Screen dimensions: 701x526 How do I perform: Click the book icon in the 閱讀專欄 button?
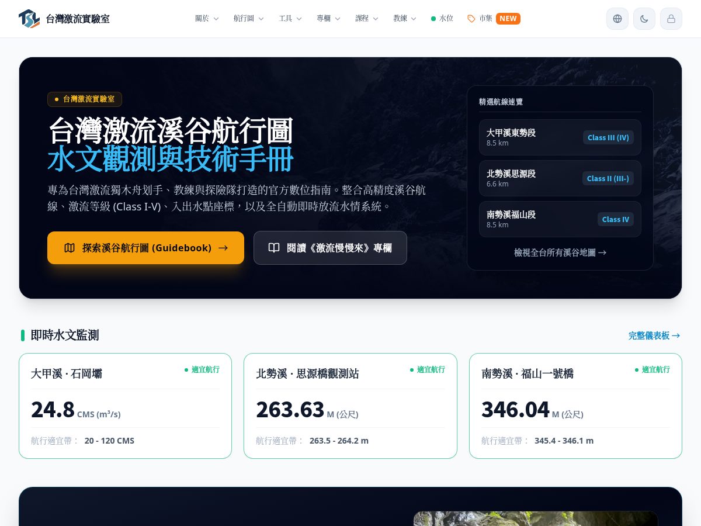pos(274,248)
